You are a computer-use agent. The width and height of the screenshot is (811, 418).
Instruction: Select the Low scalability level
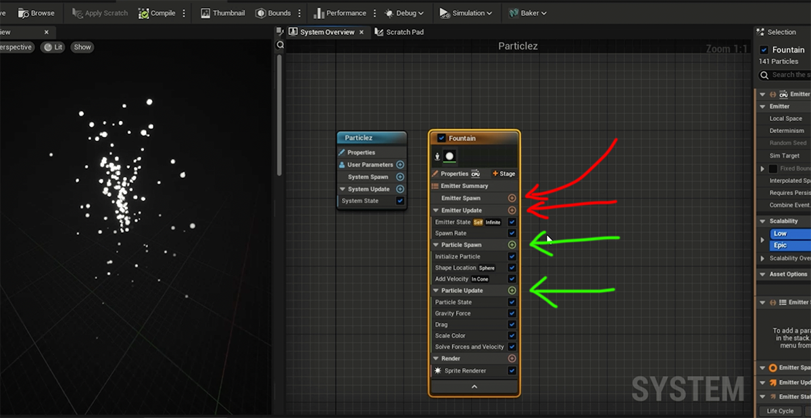[789, 233]
